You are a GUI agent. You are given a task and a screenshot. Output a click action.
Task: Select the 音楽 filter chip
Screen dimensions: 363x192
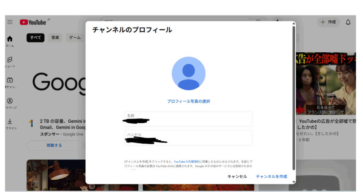click(55, 37)
